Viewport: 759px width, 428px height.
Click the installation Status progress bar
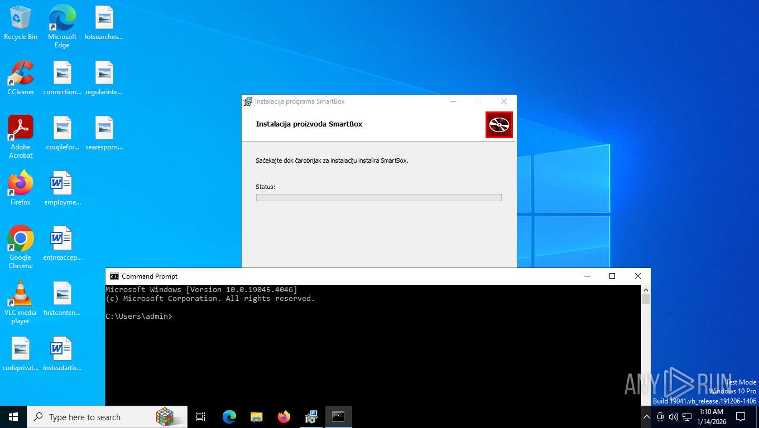(x=378, y=197)
